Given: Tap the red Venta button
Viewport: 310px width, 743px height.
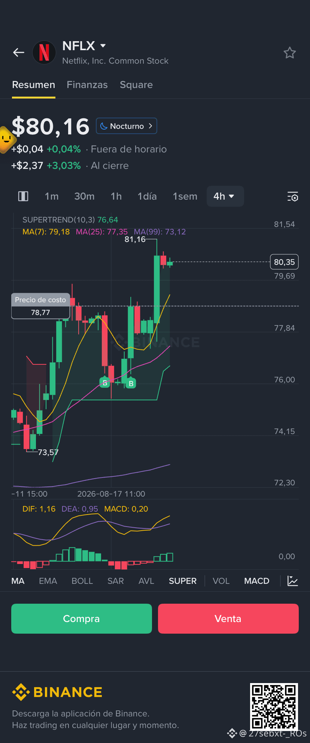Looking at the screenshot, I should click(x=228, y=619).
